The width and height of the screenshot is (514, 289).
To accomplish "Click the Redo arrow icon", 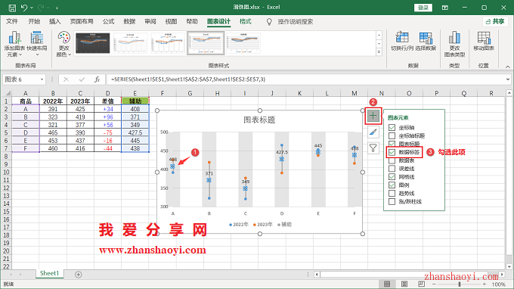I will (x=41, y=8).
